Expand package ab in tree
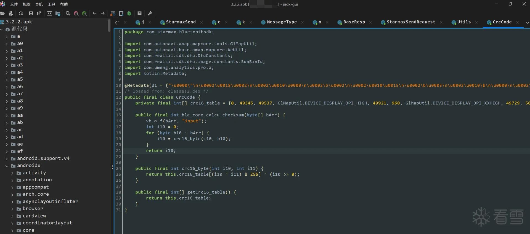Image resolution: width=530 pixels, height=234 pixels. pyautogui.click(x=7, y=123)
